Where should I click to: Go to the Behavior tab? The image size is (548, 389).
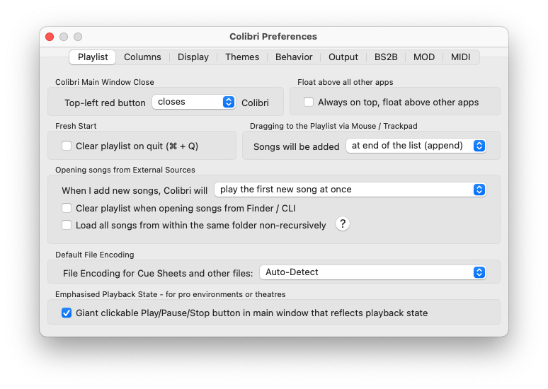click(294, 57)
